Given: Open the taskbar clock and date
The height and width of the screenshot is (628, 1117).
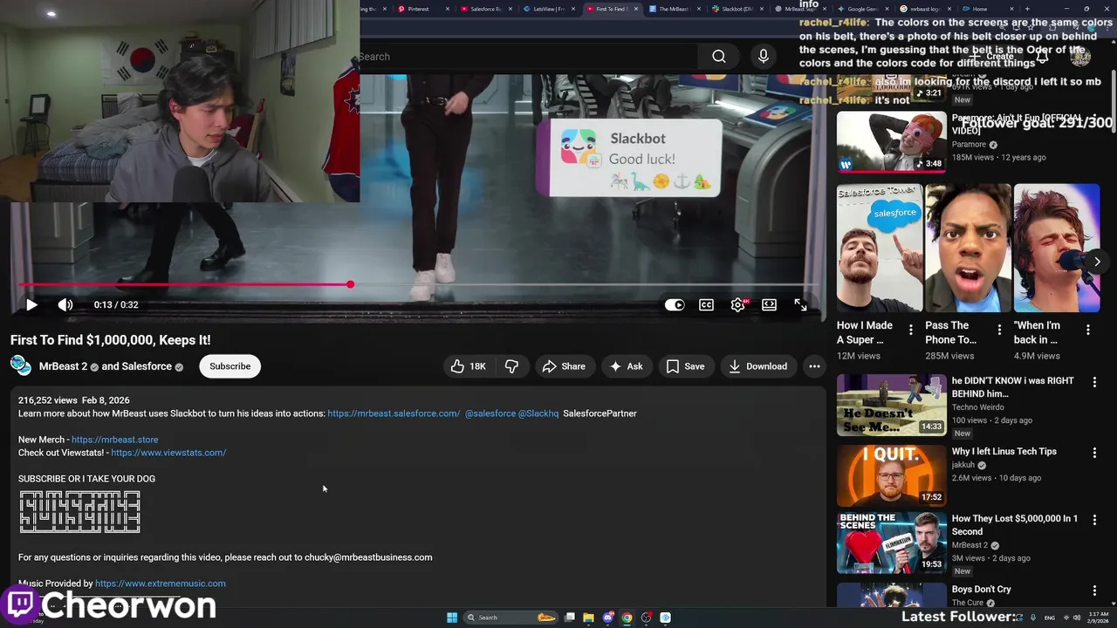Looking at the screenshot, I should [1098, 618].
